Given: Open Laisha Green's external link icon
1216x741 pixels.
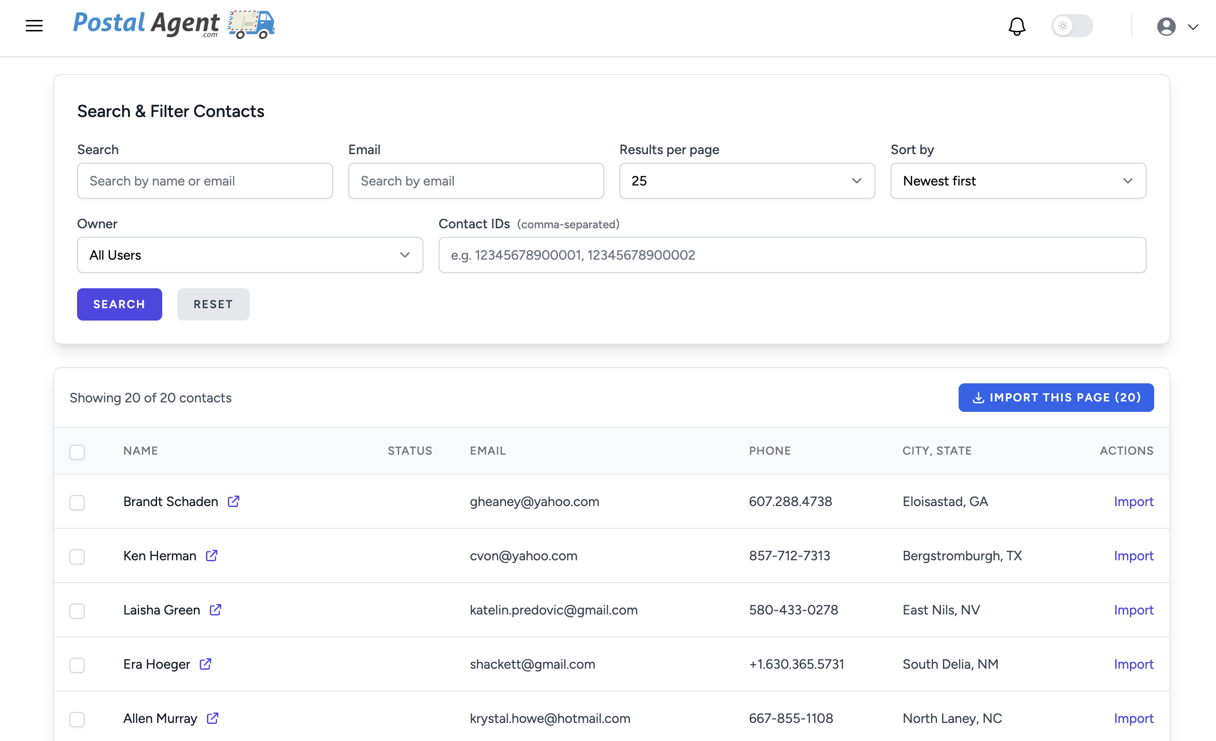Looking at the screenshot, I should pos(215,610).
